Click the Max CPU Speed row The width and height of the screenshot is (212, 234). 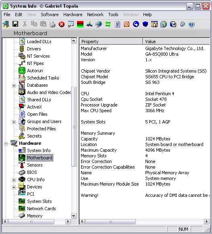tap(144, 111)
